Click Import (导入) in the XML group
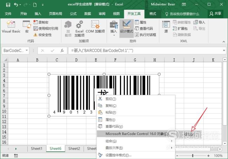The height and width of the screenshot is (159, 228). (x=199, y=22)
